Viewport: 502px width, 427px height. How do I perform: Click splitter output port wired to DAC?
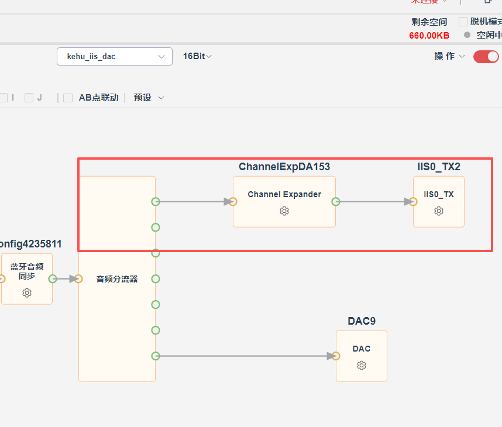(156, 356)
